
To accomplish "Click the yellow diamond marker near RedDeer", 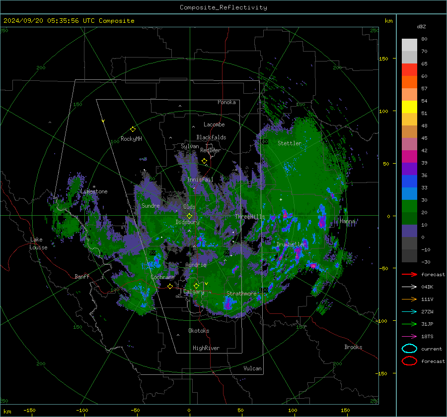I will coord(205,161).
